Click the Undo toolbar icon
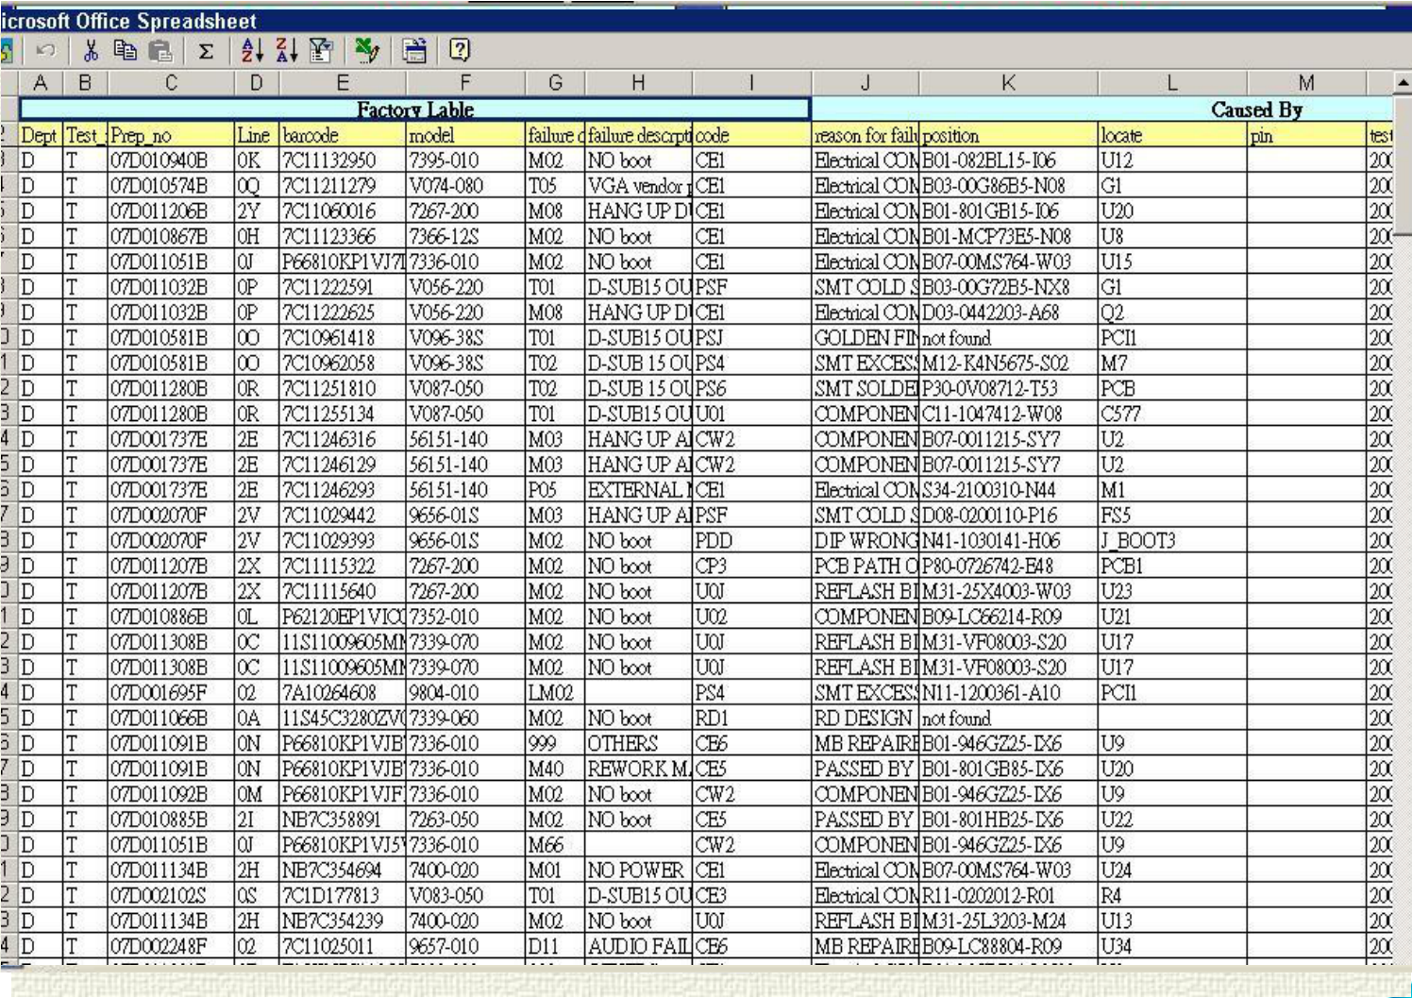Viewport: 1412px width, 998px height. 45,51
